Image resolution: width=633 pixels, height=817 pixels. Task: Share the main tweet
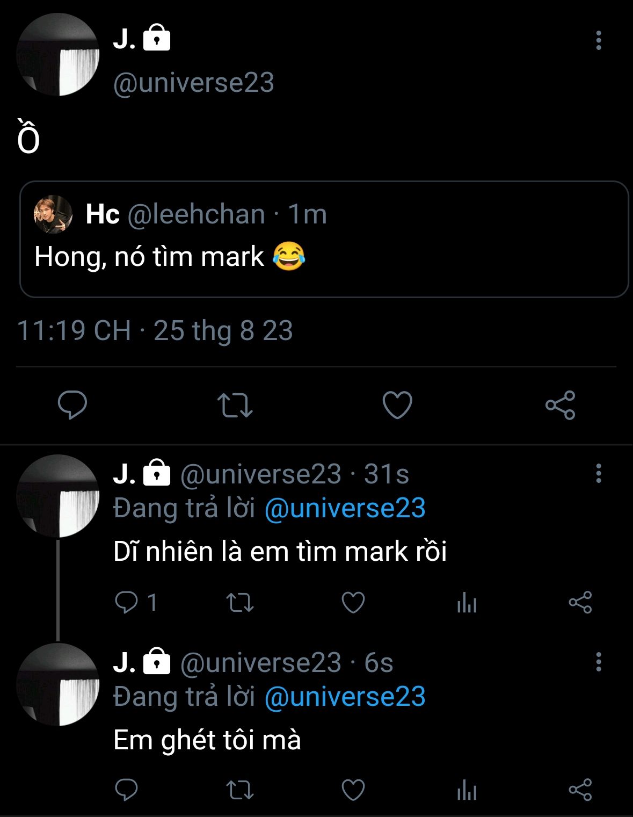pyautogui.click(x=560, y=405)
